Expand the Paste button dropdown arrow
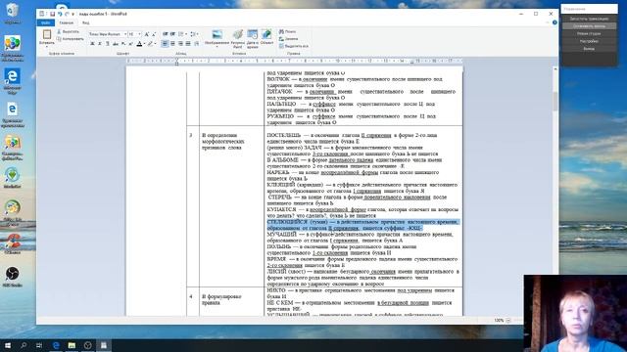627x352 pixels. (47, 47)
